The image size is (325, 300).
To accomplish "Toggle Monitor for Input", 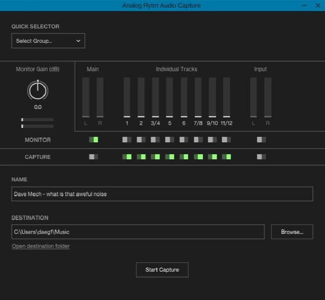I will [x=262, y=140].
